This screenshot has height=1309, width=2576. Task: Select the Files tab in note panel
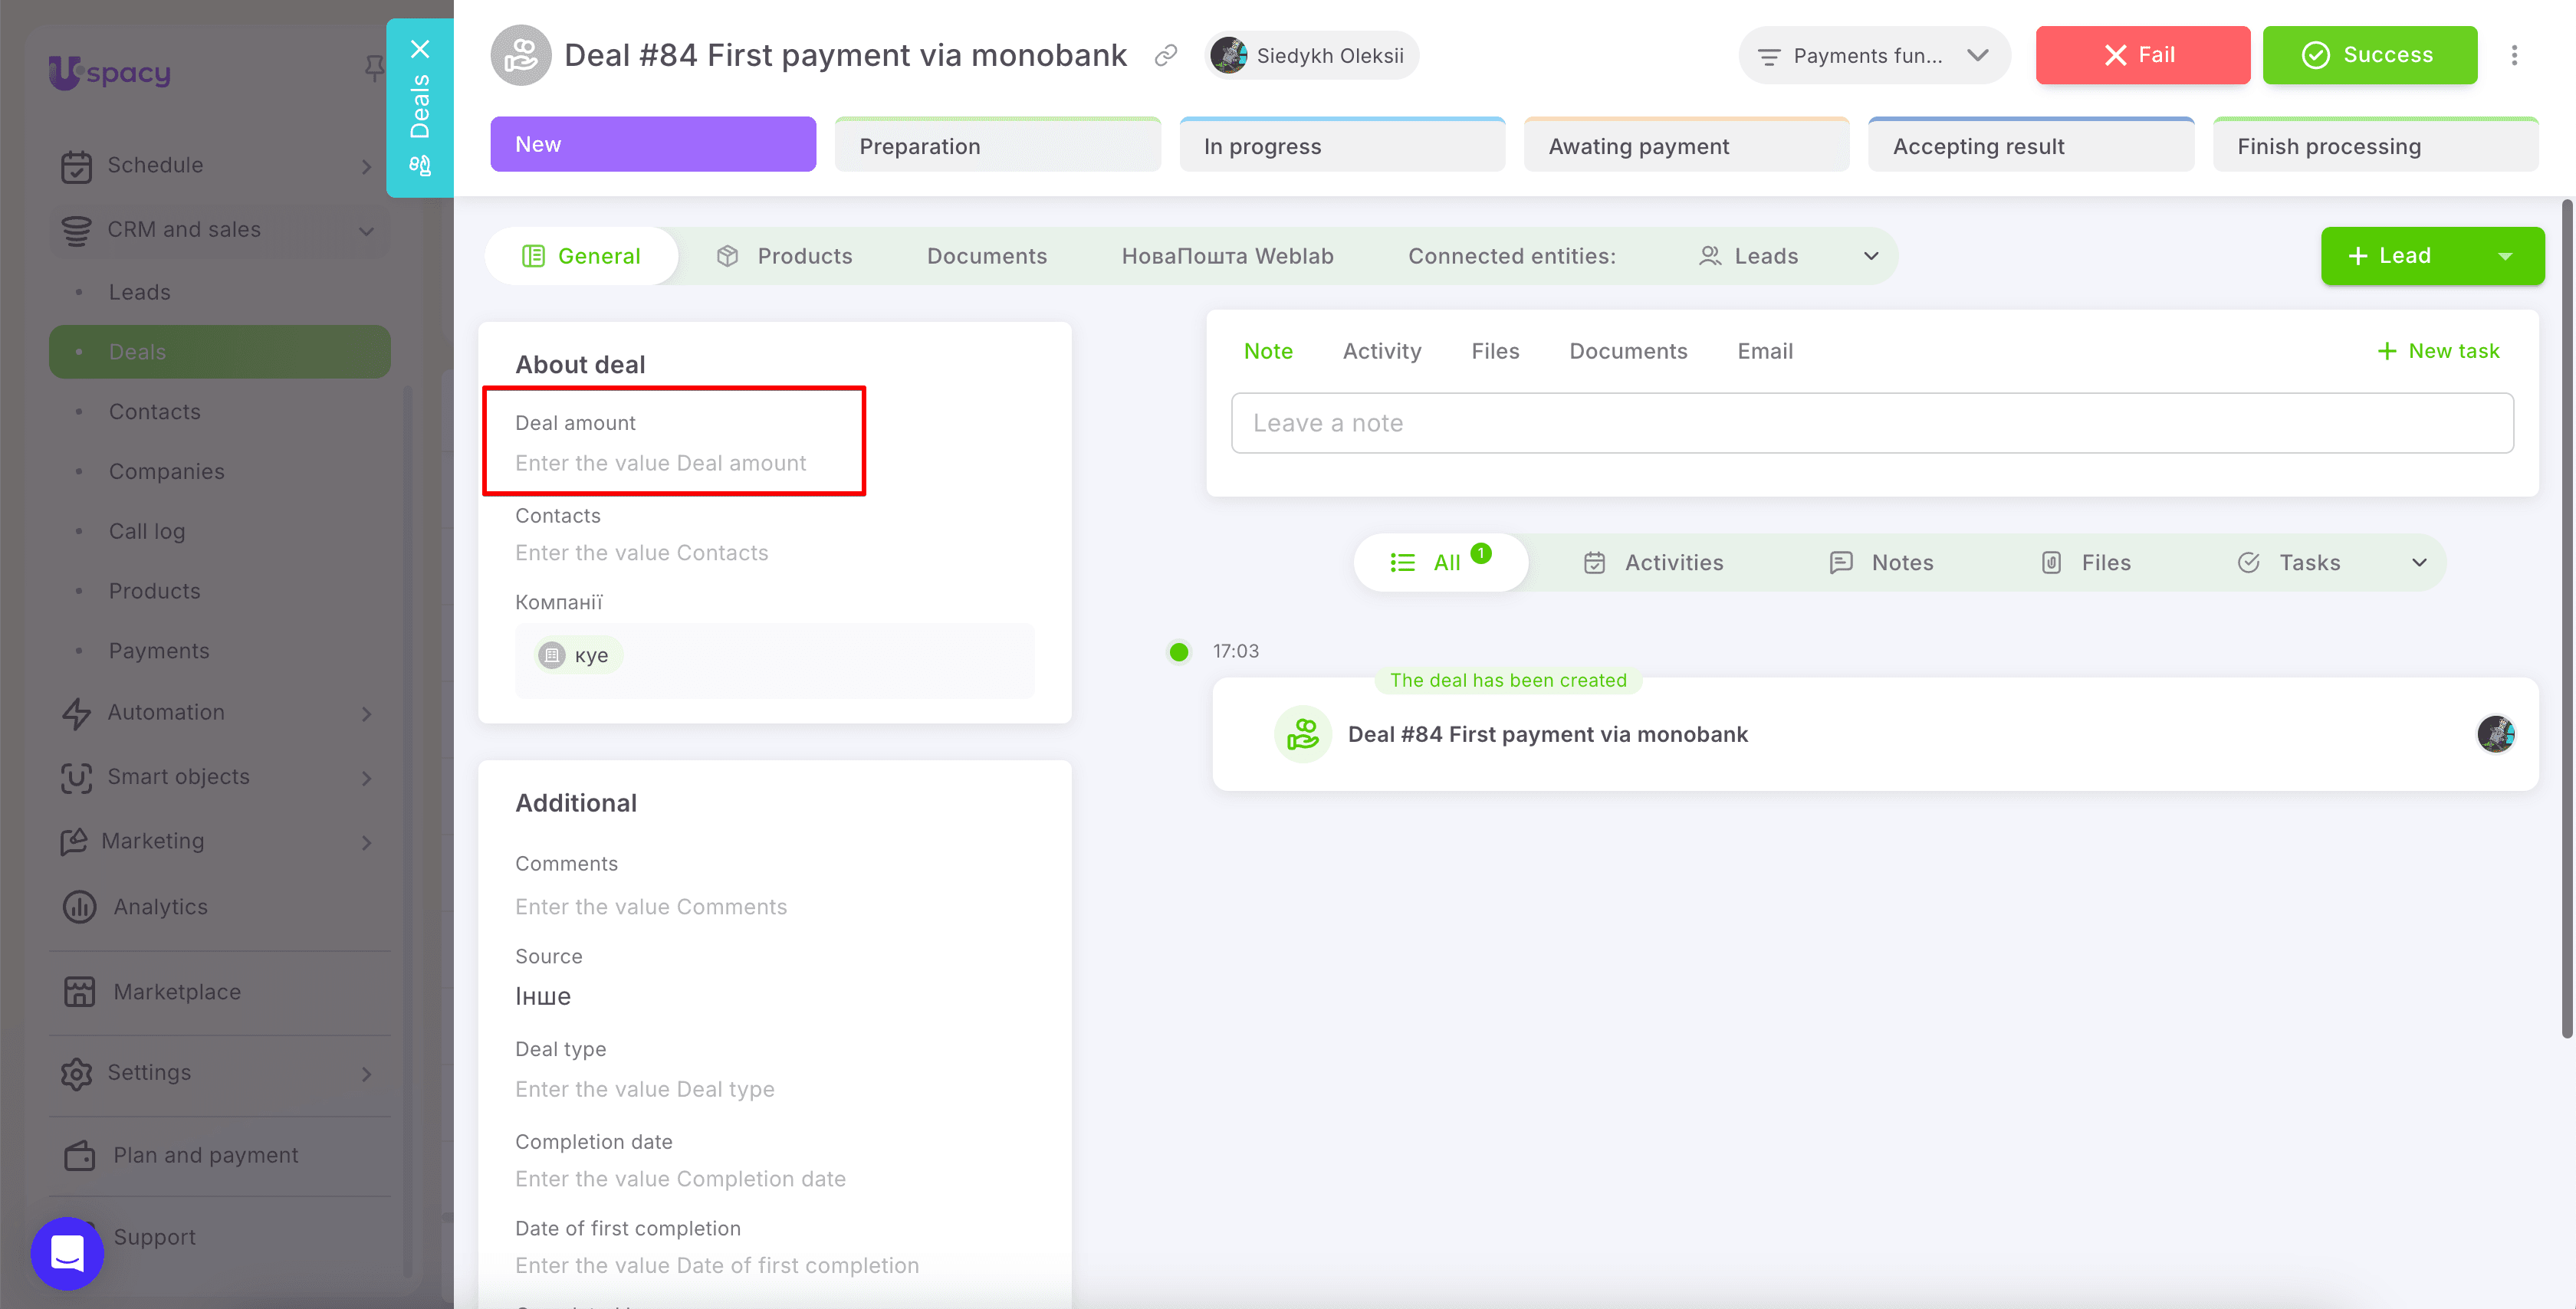1494,351
